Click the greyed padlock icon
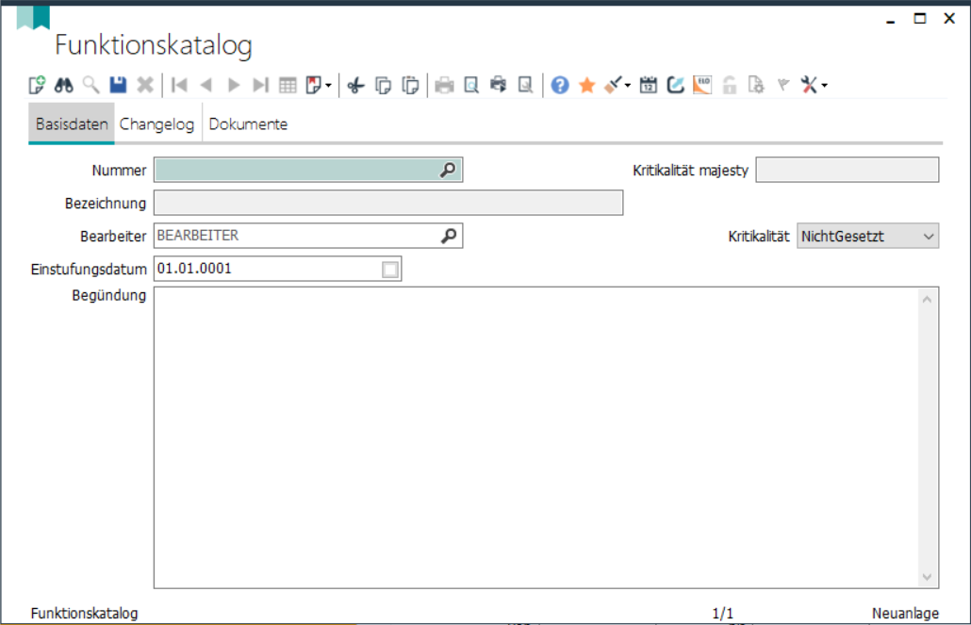The image size is (971, 625). (x=730, y=85)
